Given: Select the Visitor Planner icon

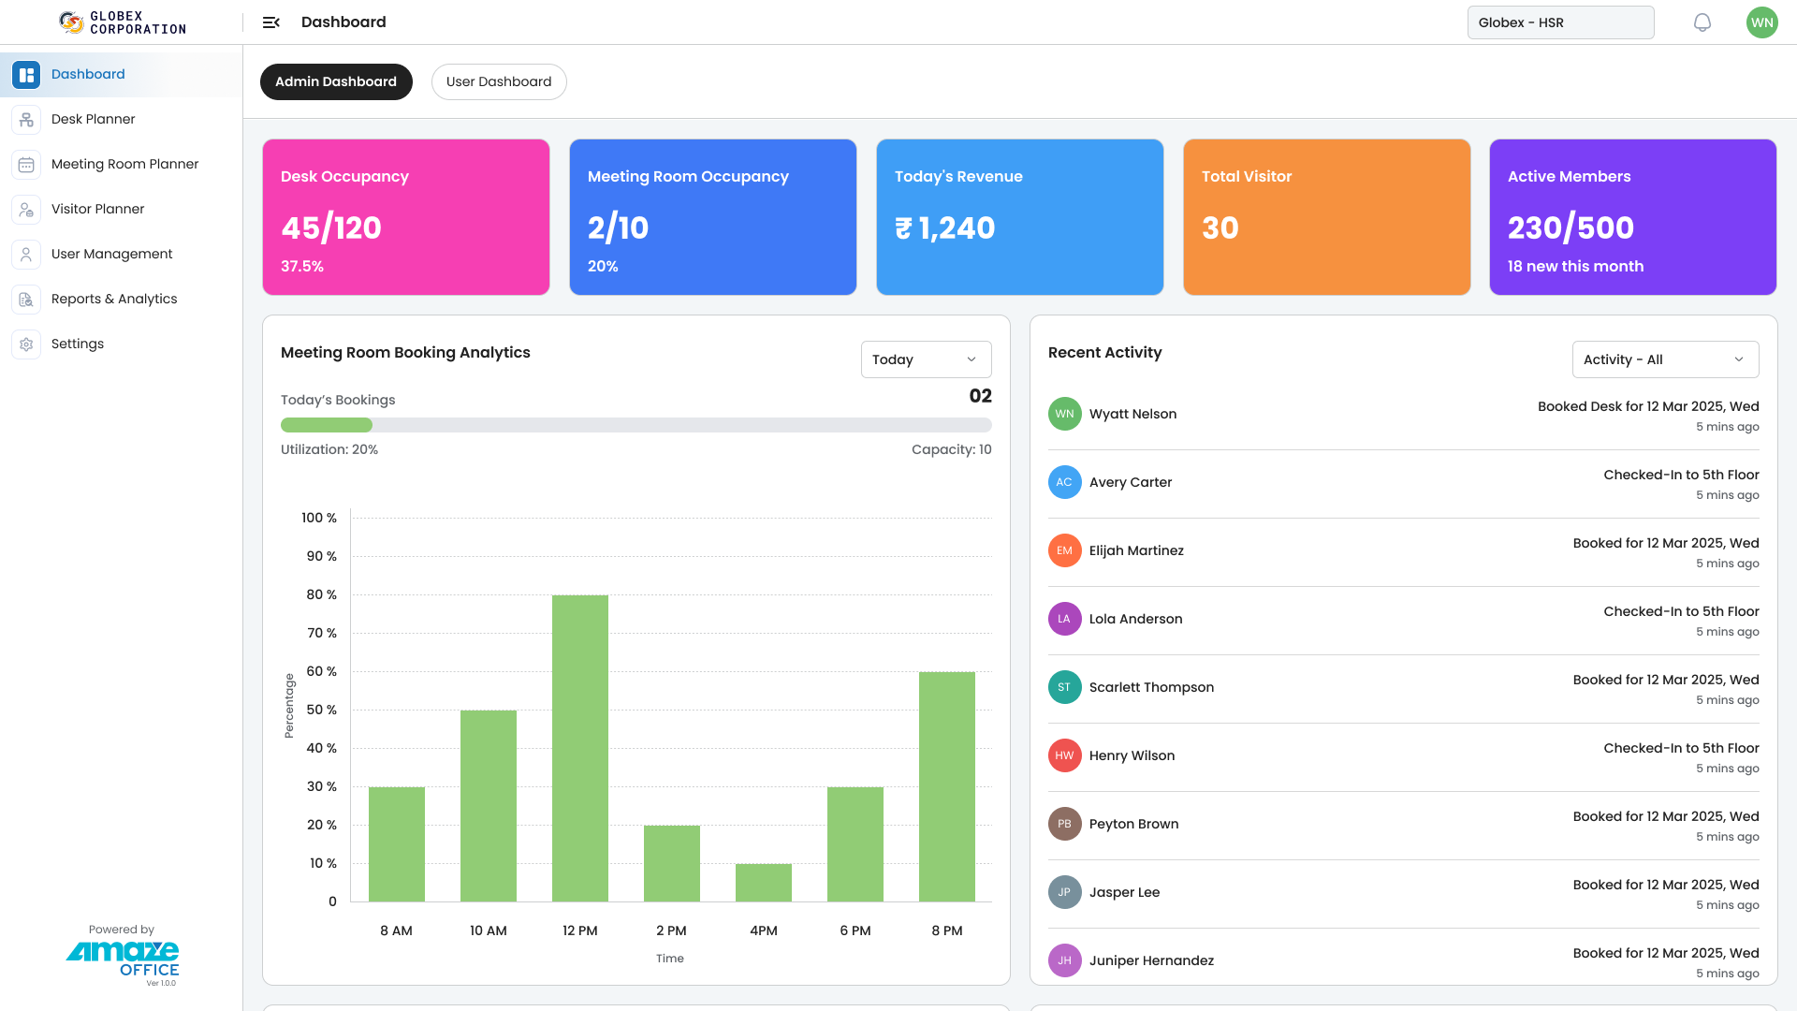Looking at the screenshot, I should point(25,209).
